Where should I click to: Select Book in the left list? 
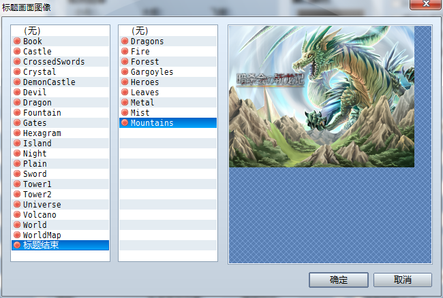coord(60,41)
